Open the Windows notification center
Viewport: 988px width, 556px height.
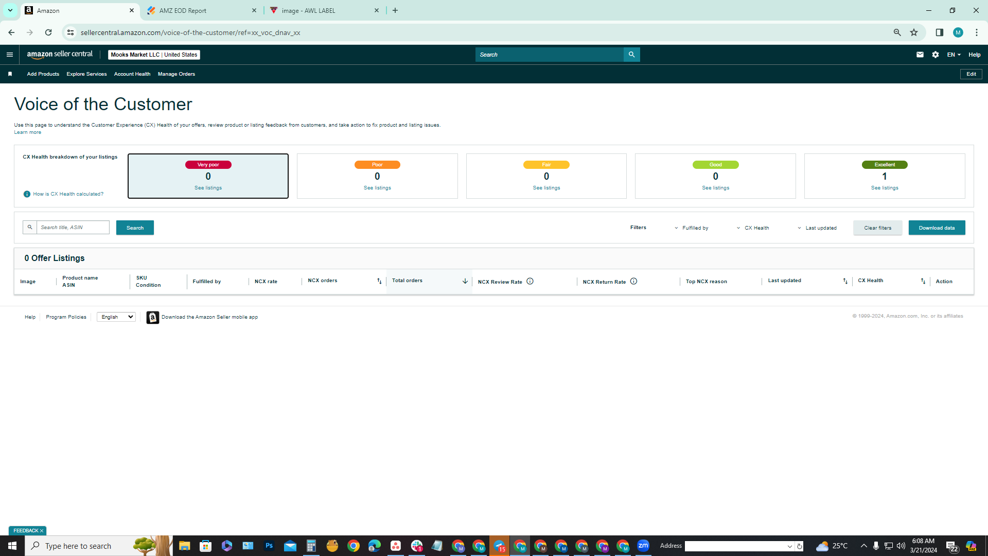click(x=952, y=546)
